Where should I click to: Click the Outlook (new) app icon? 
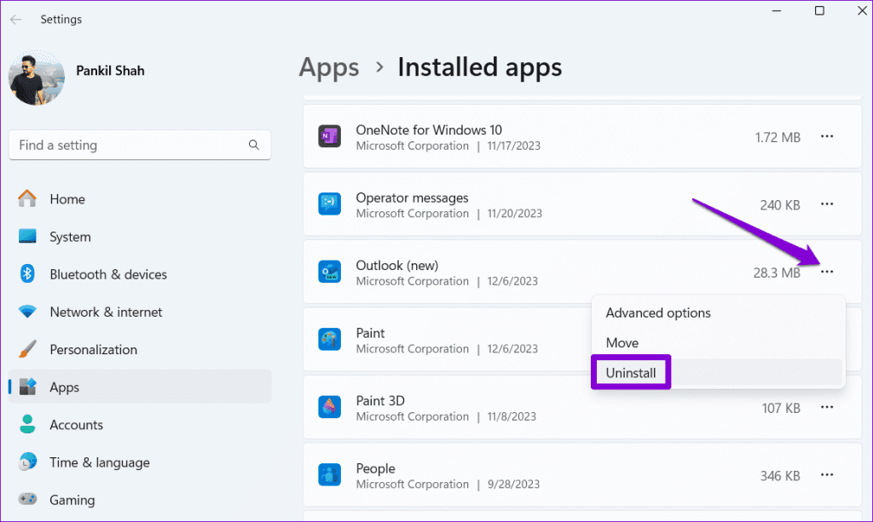click(330, 272)
